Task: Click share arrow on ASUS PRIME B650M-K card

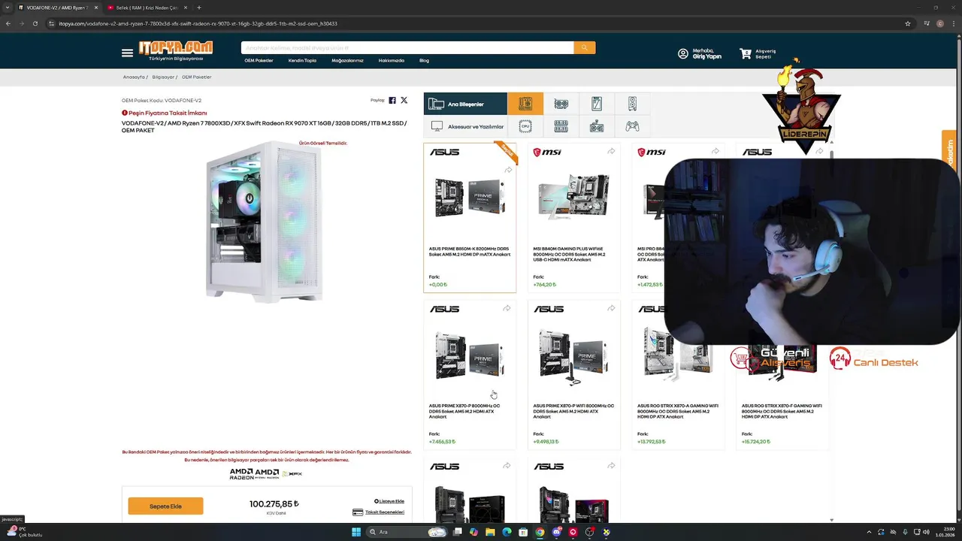Action: (508, 171)
